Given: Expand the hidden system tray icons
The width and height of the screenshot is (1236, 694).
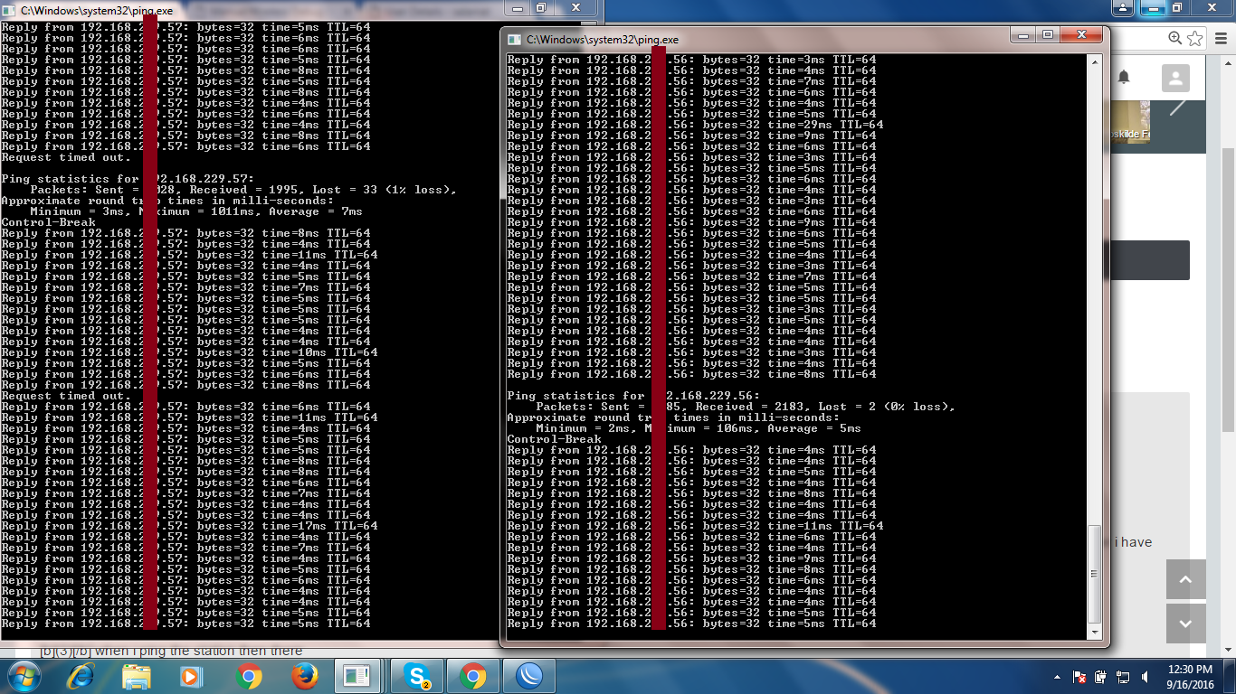Looking at the screenshot, I should pyautogui.click(x=1056, y=677).
